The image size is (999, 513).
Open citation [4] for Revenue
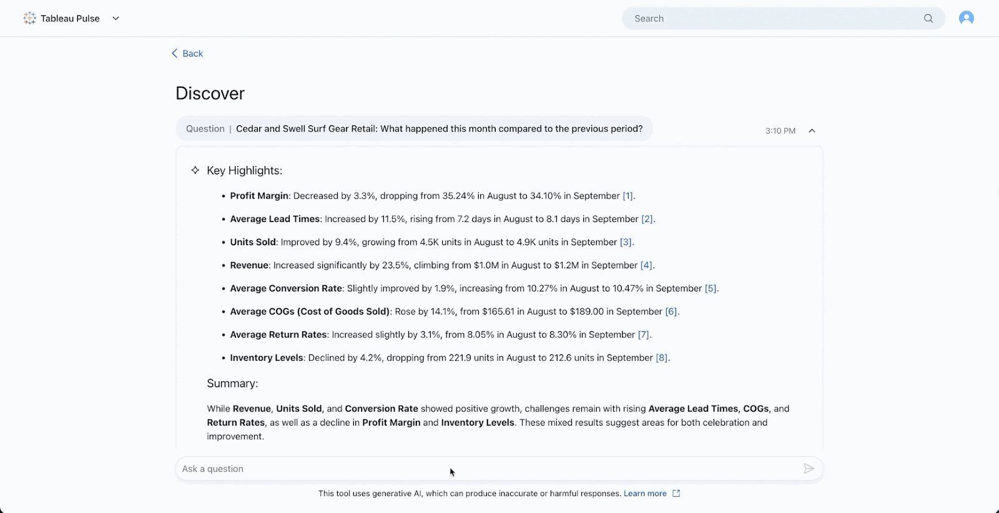[x=646, y=265]
